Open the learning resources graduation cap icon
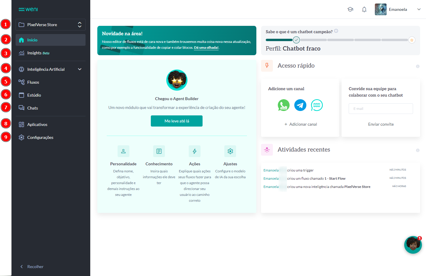The width and height of the screenshot is (426, 276). (350, 9)
